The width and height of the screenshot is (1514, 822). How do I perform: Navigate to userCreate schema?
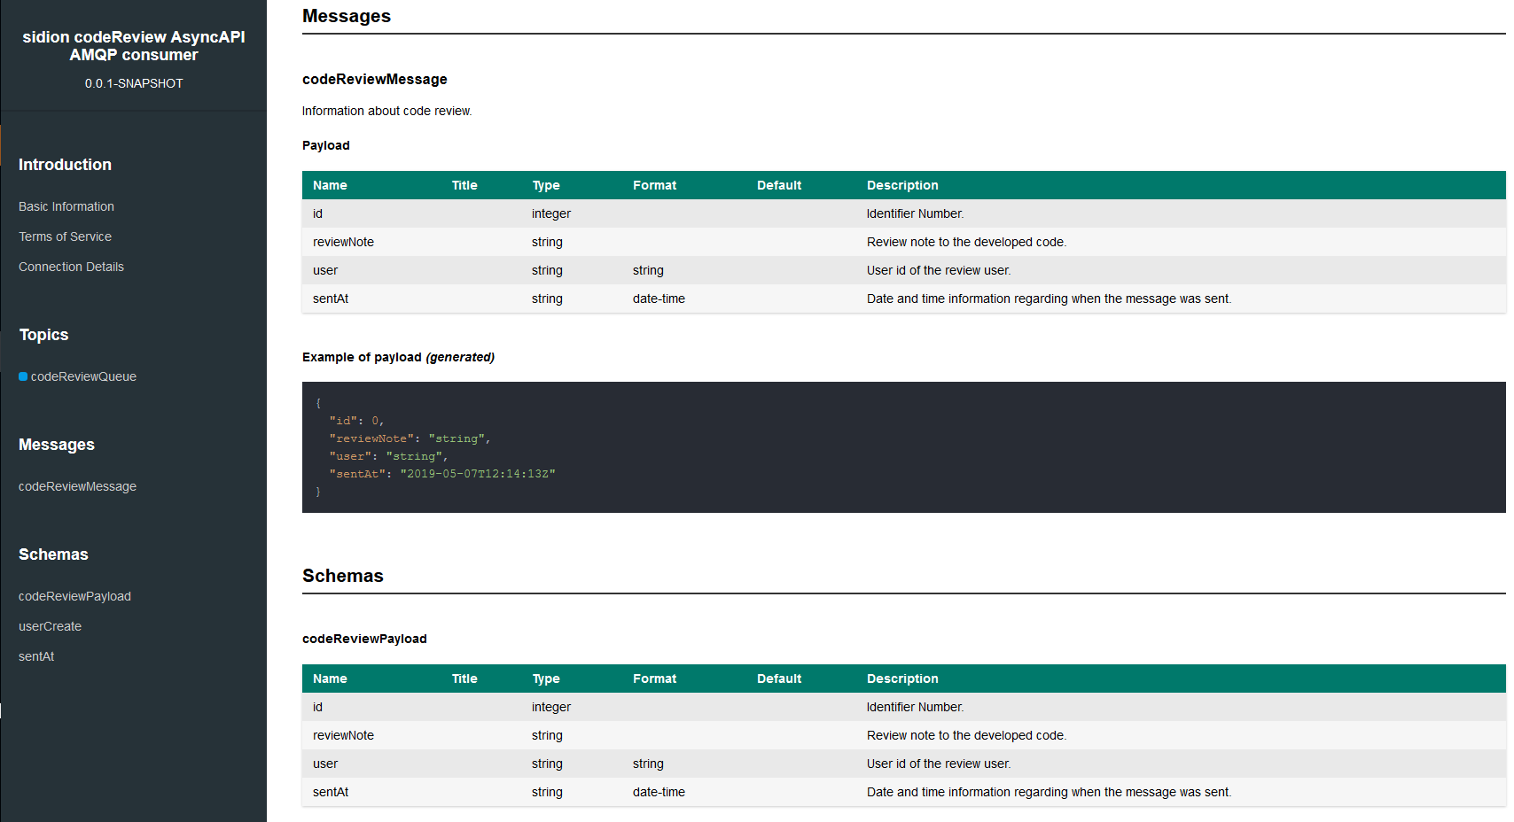point(50,626)
